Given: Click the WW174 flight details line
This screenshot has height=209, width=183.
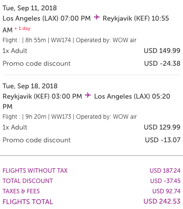Looking at the screenshot, I should pyautogui.click(x=69, y=40).
